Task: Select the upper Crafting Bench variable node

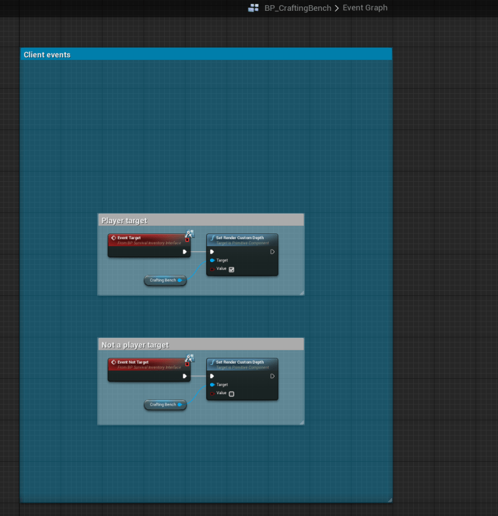Action: click(162, 280)
